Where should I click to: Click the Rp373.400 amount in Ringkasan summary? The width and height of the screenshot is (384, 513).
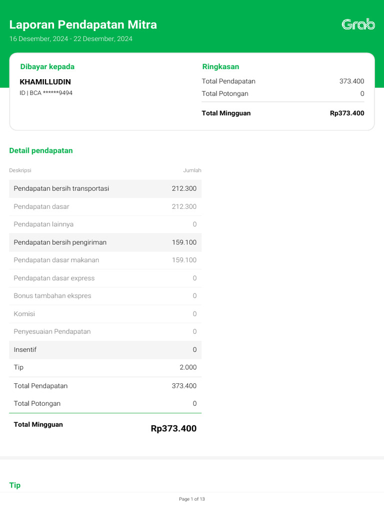coord(347,113)
